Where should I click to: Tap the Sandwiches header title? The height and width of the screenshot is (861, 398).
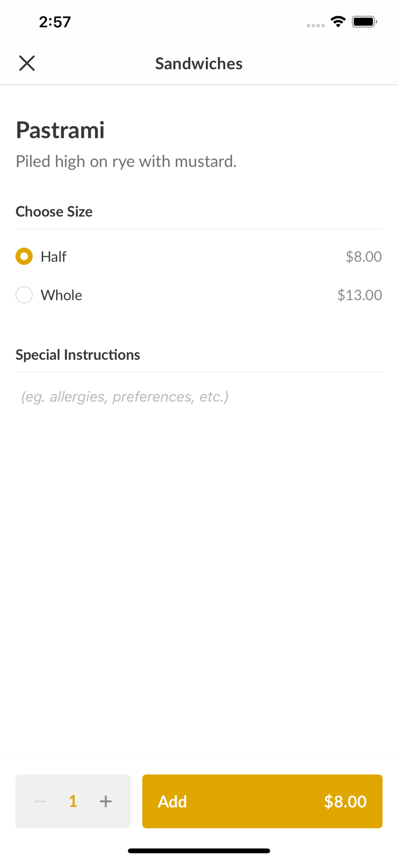tap(199, 63)
